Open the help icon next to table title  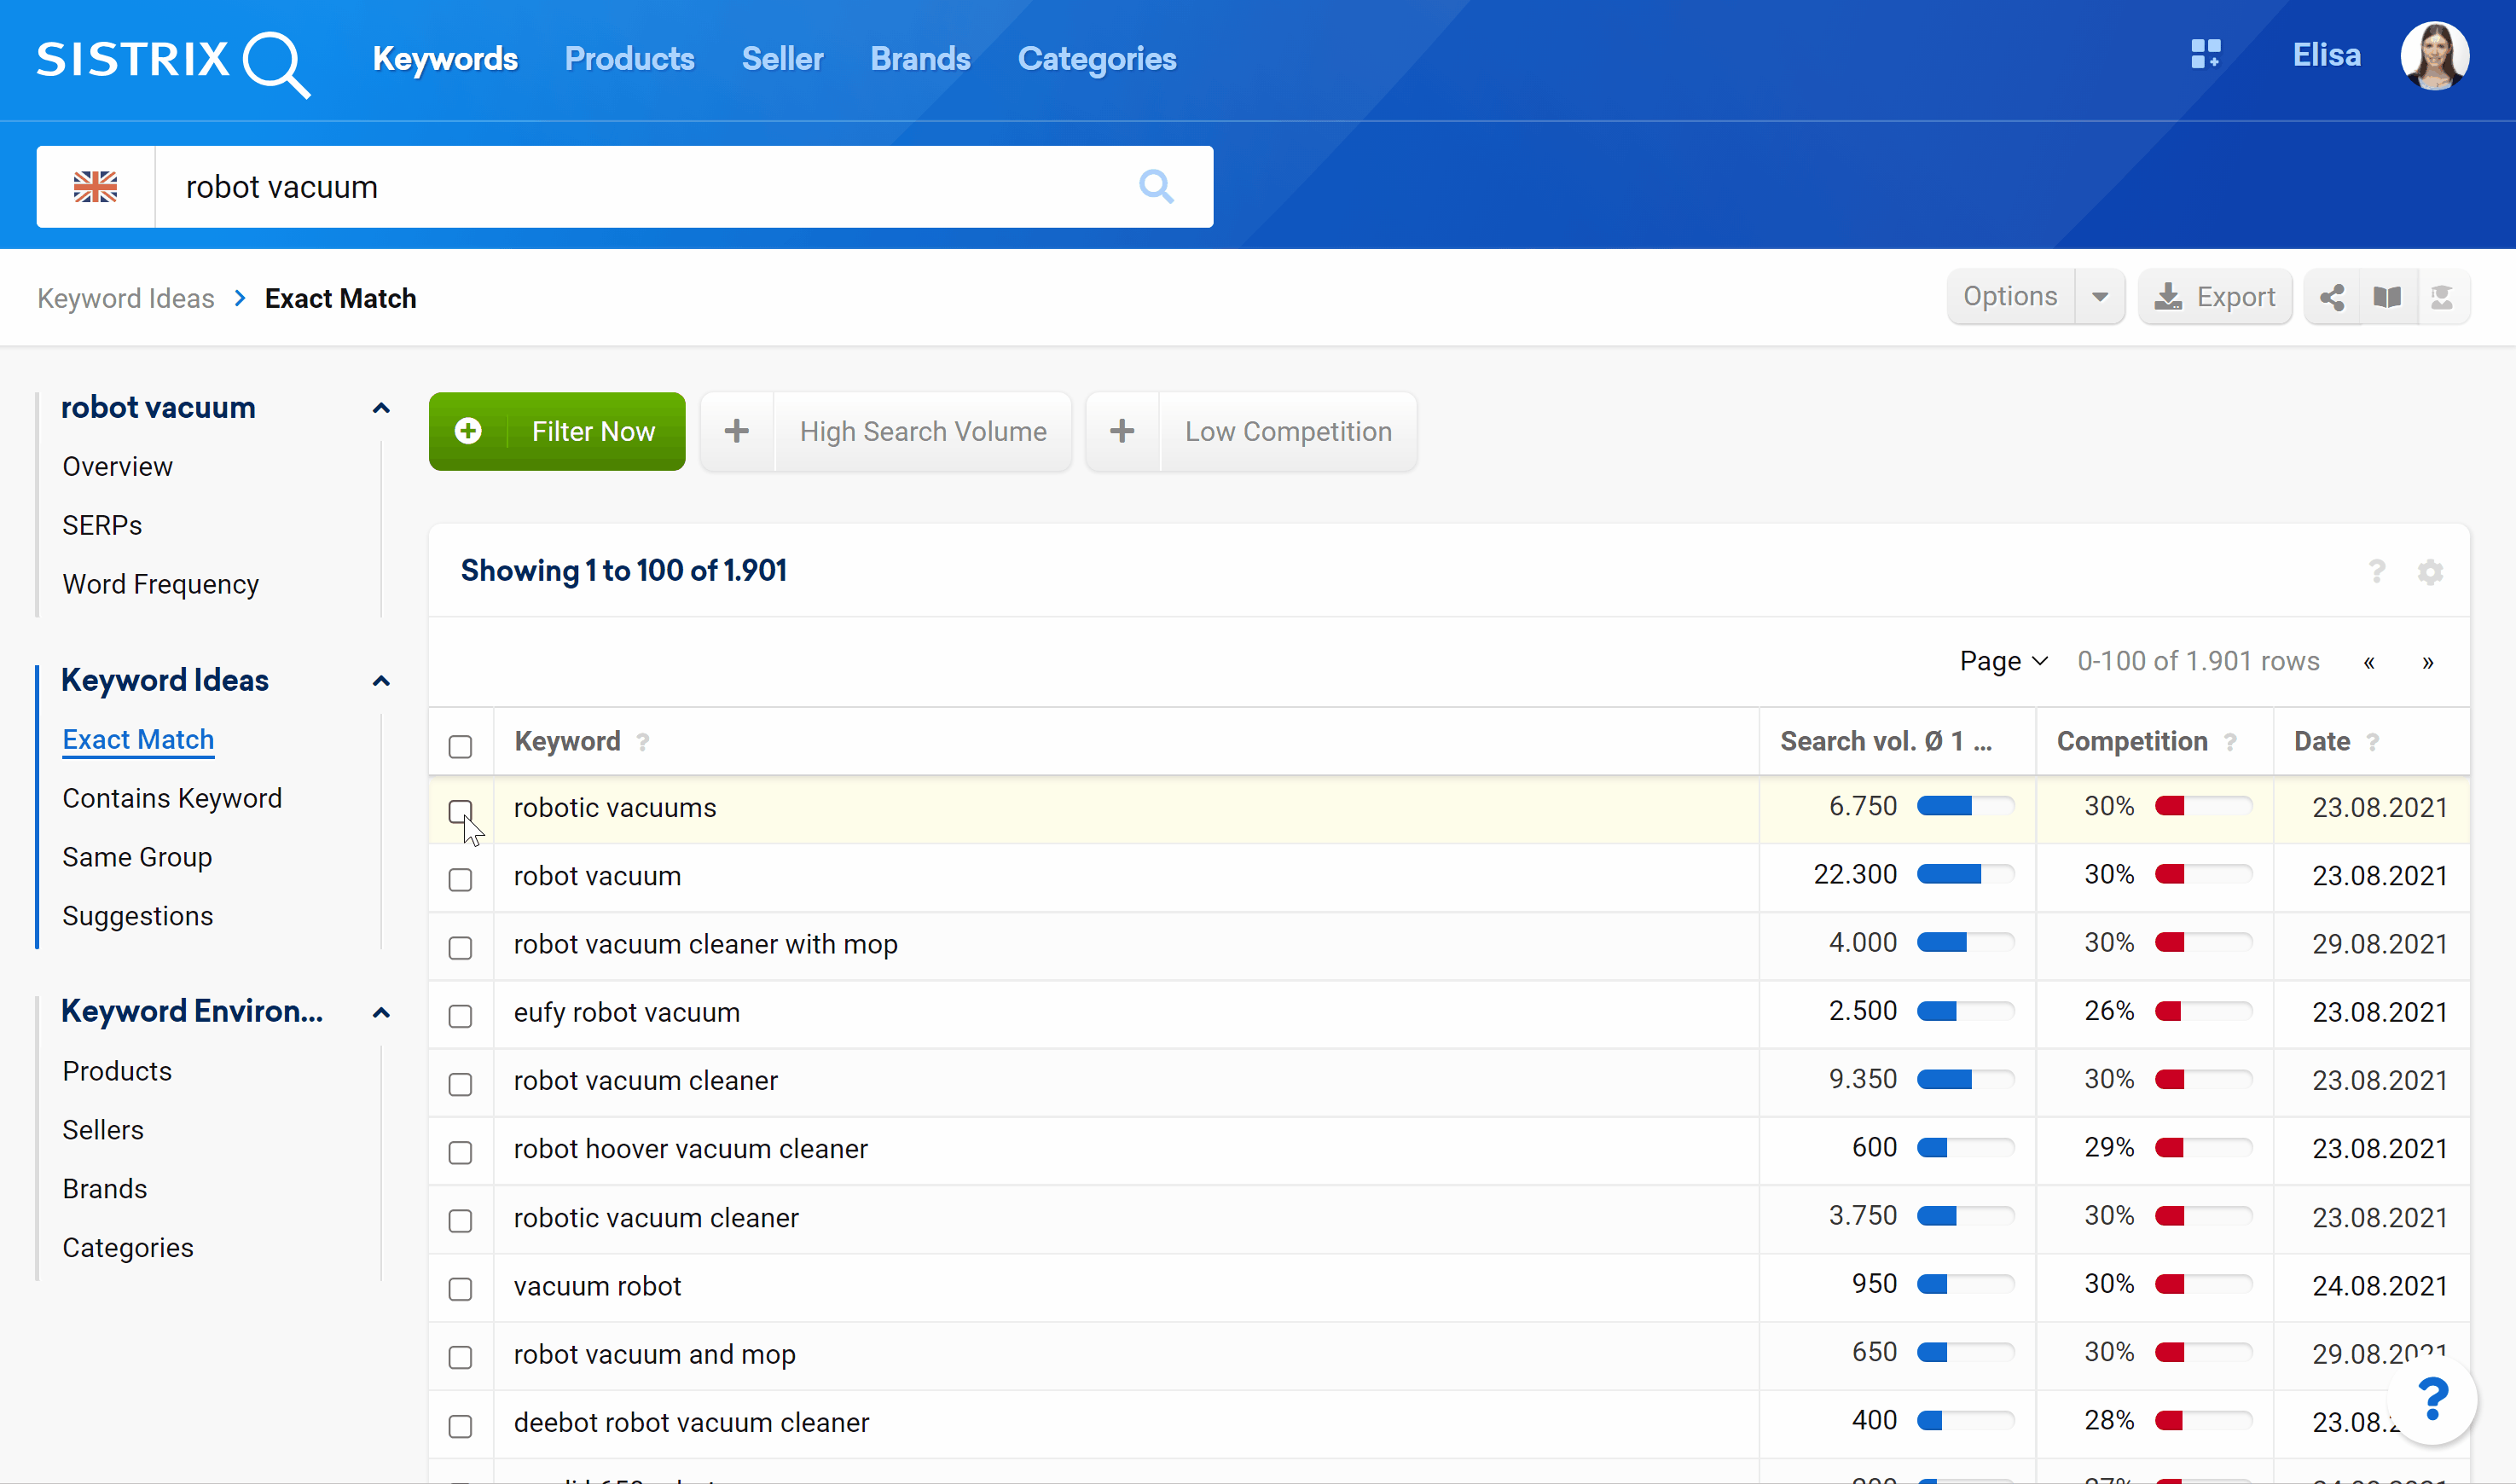point(2377,572)
